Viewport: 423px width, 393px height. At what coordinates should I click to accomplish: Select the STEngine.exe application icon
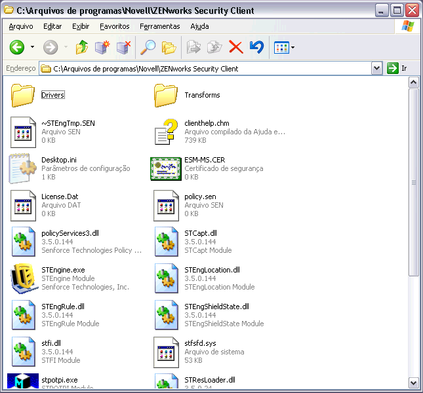tap(24, 278)
